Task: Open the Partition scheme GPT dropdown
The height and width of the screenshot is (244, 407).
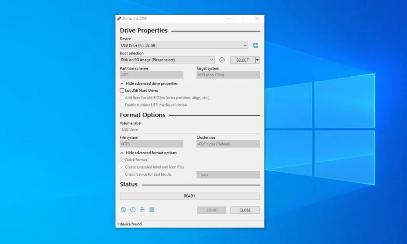Action: pos(151,75)
